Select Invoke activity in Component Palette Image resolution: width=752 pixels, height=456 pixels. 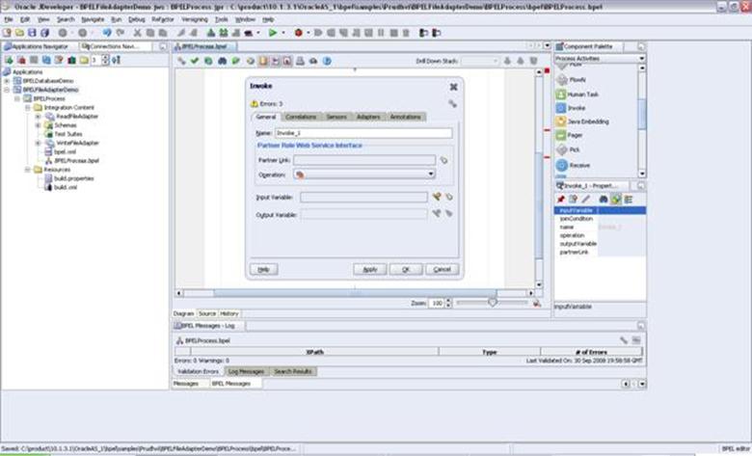571,108
